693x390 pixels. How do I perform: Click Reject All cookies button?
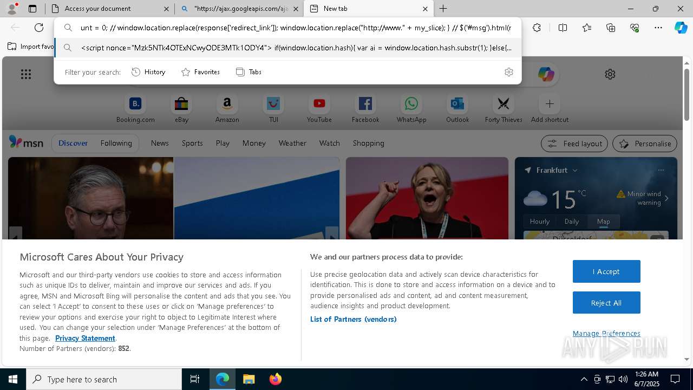(606, 303)
